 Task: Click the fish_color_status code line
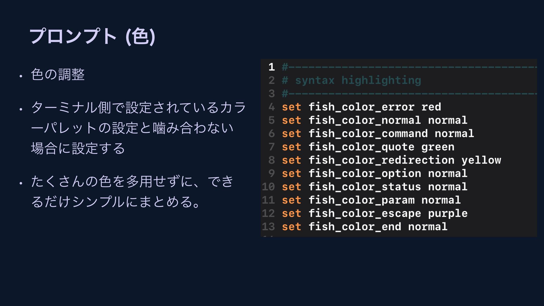tap(374, 187)
